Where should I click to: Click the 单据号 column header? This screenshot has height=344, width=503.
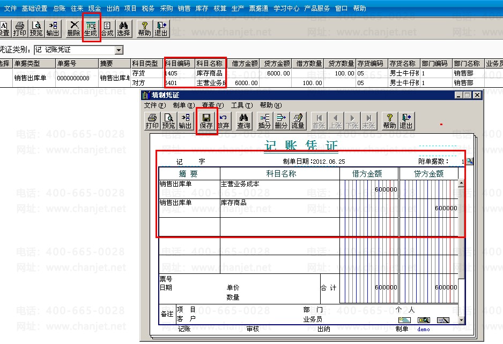coord(77,63)
